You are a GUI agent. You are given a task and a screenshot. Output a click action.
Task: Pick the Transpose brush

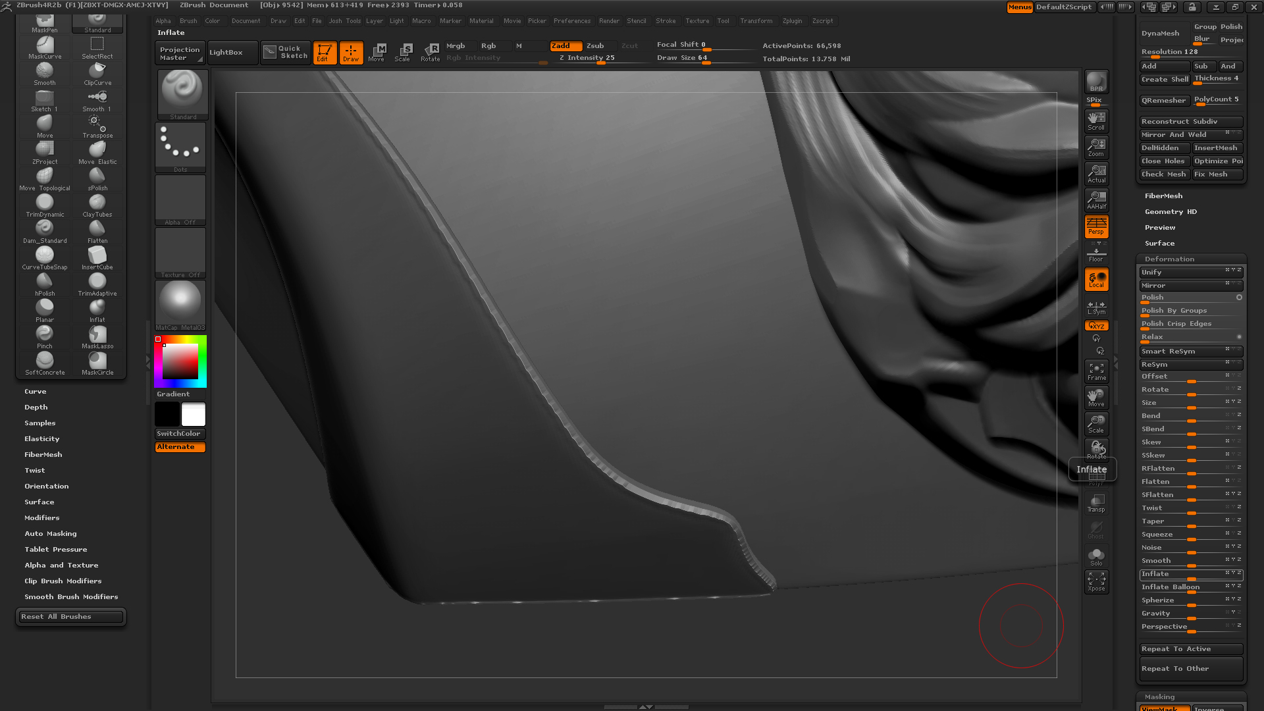click(x=97, y=126)
